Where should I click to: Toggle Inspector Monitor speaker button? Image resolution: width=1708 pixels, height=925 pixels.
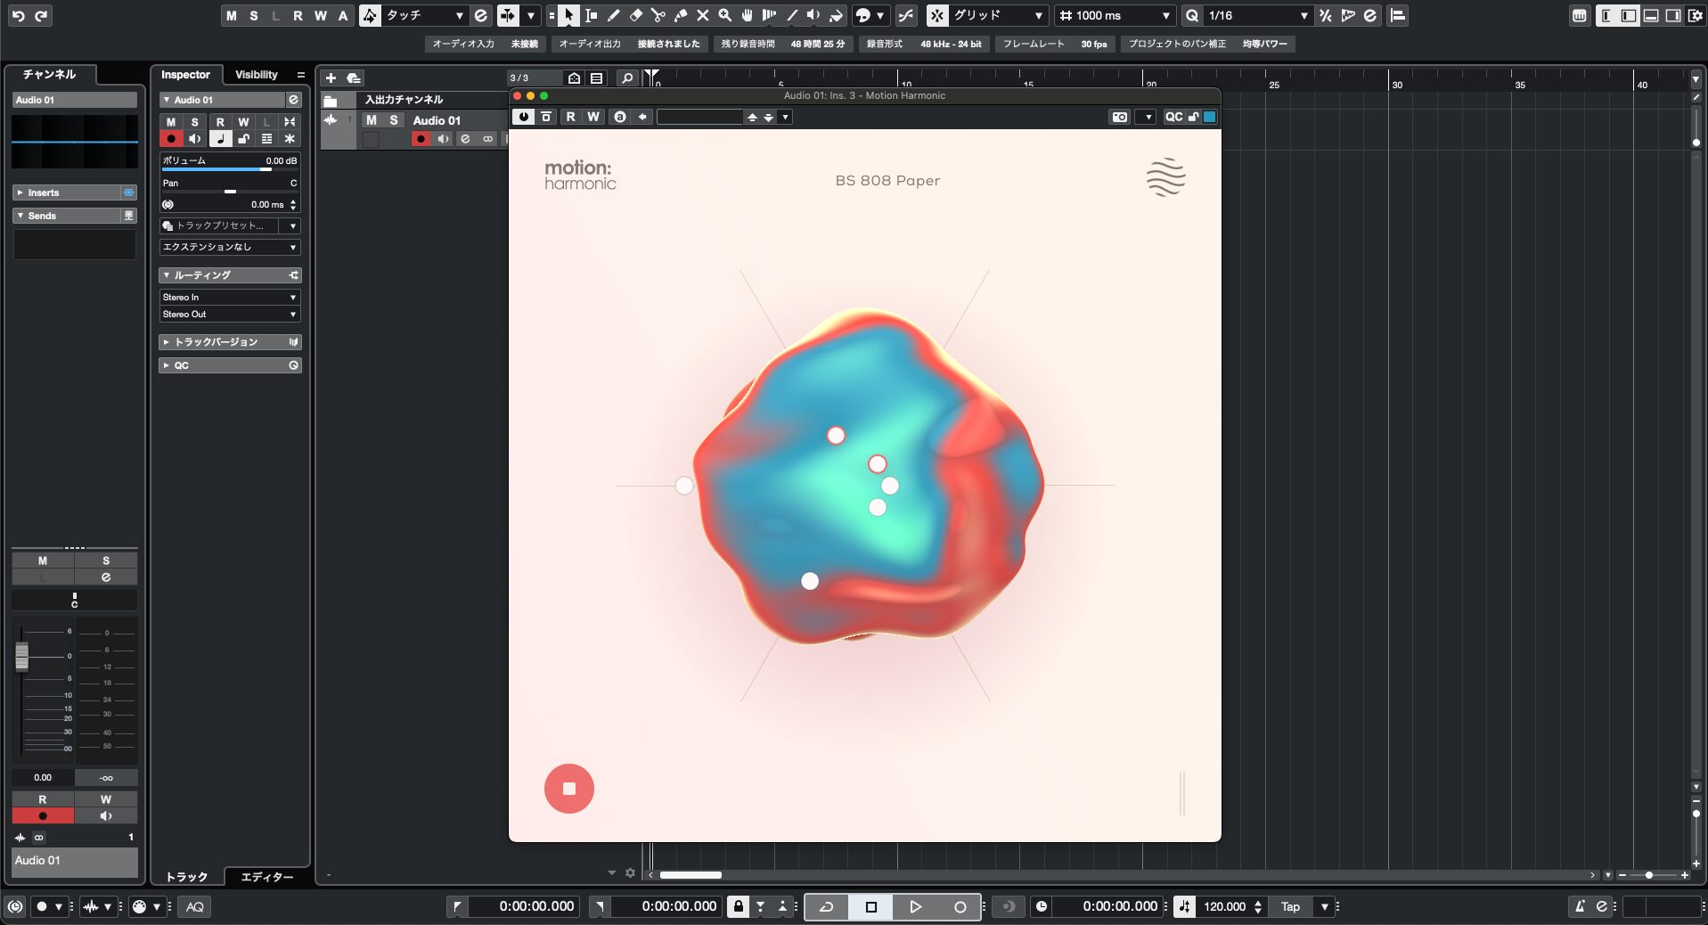coord(195,139)
